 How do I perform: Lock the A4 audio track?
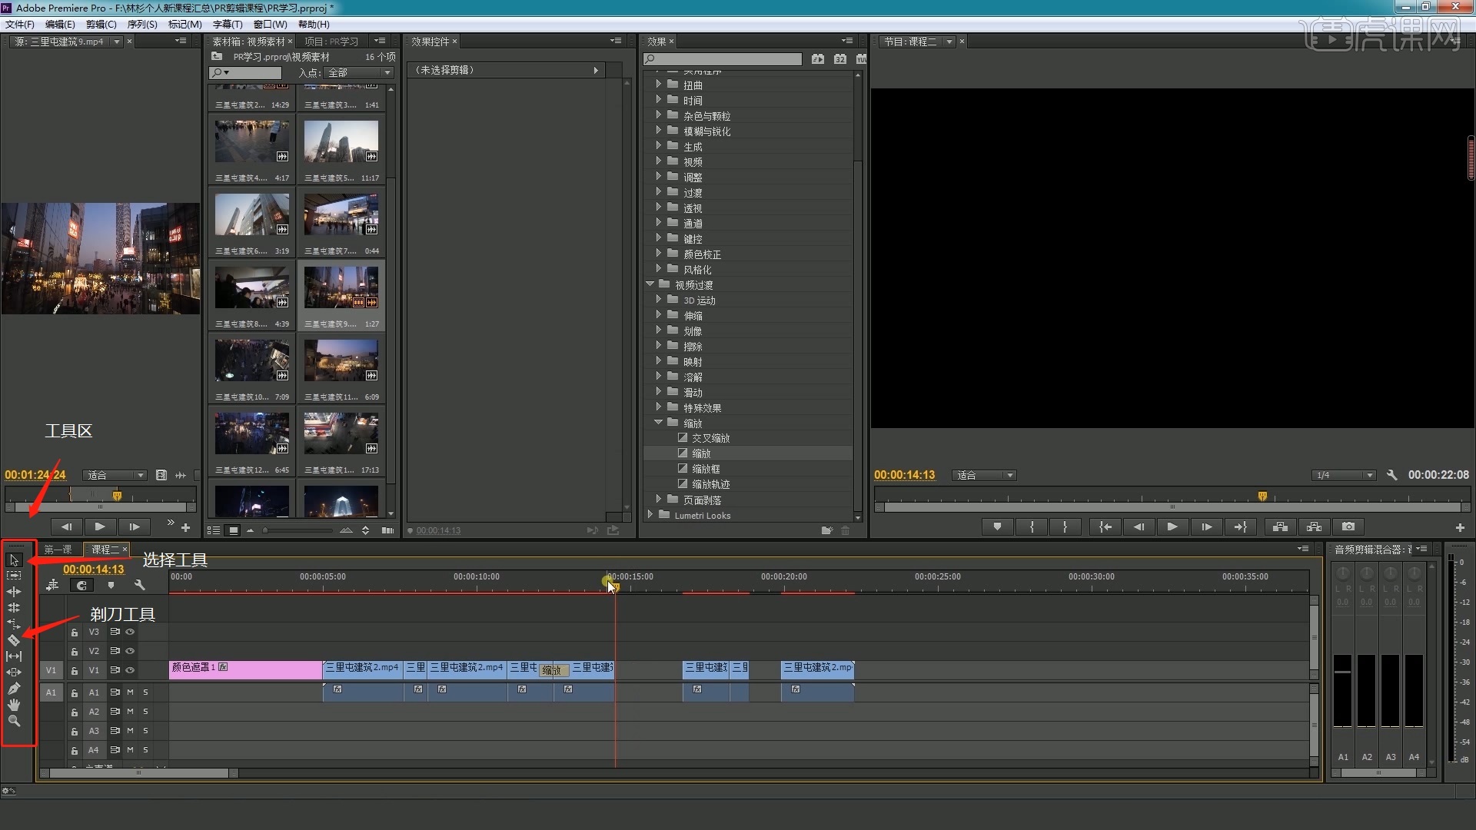(75, 751)
